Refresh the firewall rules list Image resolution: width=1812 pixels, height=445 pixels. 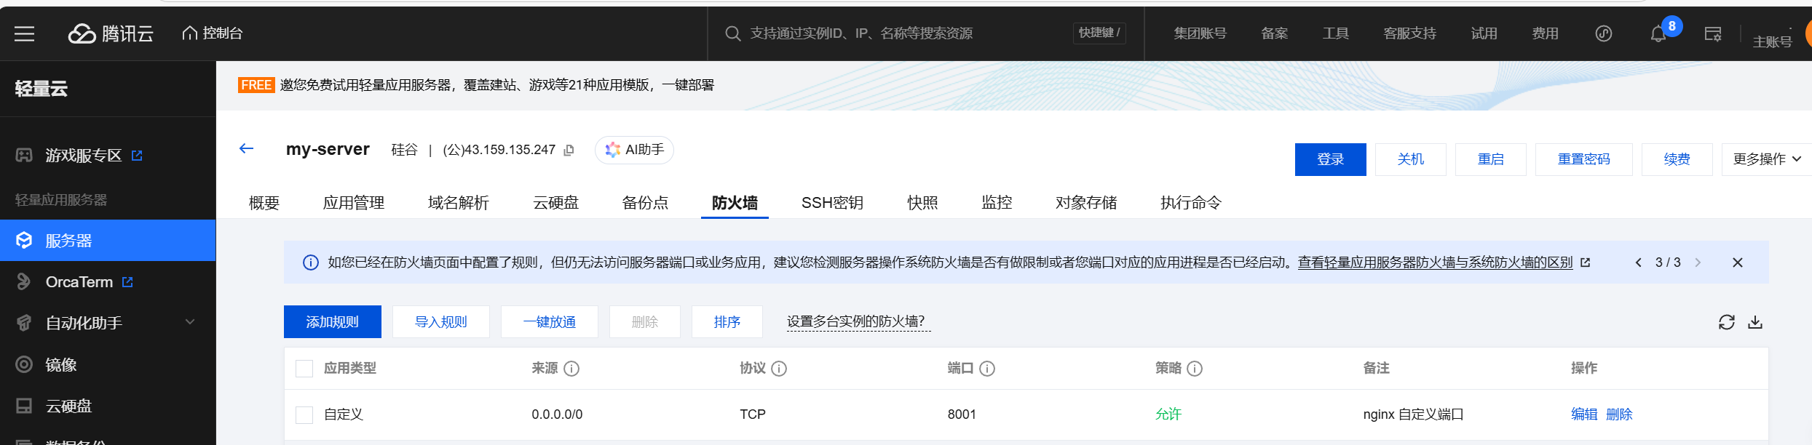pyautogui.click(x=1727, y=322)
